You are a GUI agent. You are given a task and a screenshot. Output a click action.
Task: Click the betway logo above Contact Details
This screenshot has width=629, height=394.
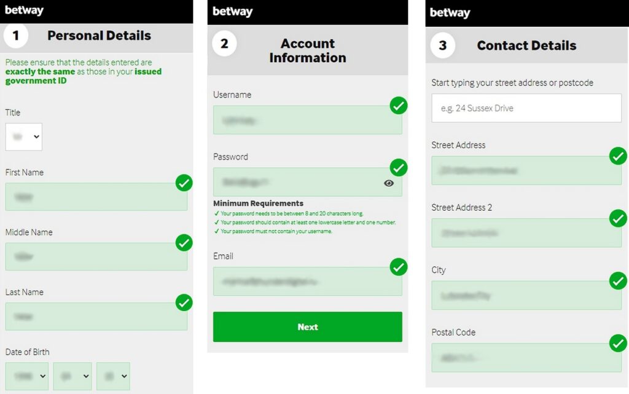[449, 11]
